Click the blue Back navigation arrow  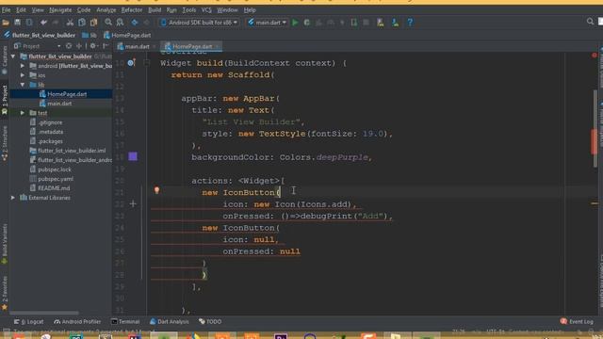tap(135, 23)
